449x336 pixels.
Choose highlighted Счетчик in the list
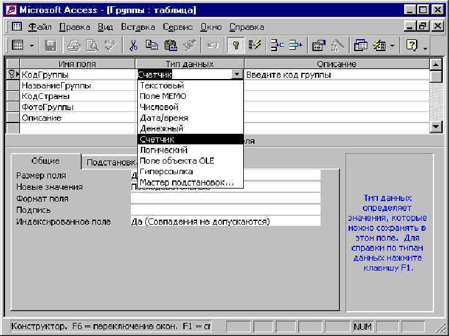click(190, 139)
